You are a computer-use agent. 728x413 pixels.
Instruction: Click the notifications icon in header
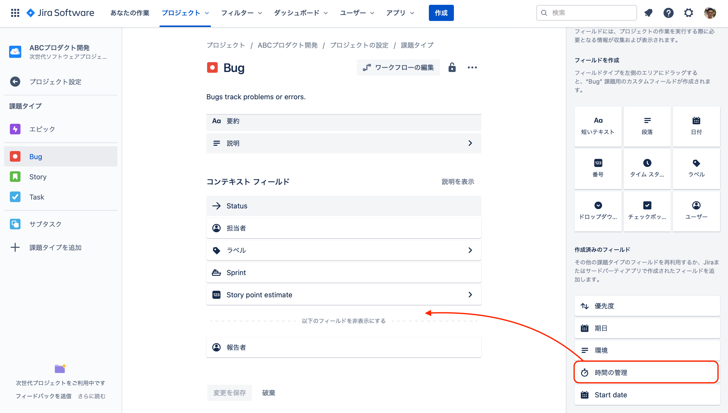click(x=648, y=13)
